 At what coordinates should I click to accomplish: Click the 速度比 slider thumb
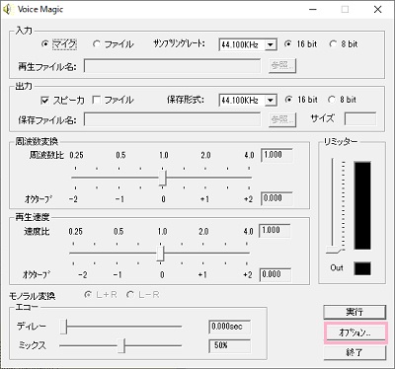point(160,254)
